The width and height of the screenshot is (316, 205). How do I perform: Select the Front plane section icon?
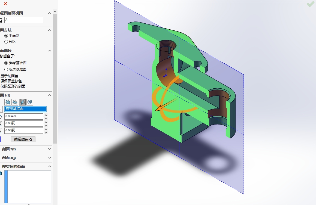tap(8, 102)
